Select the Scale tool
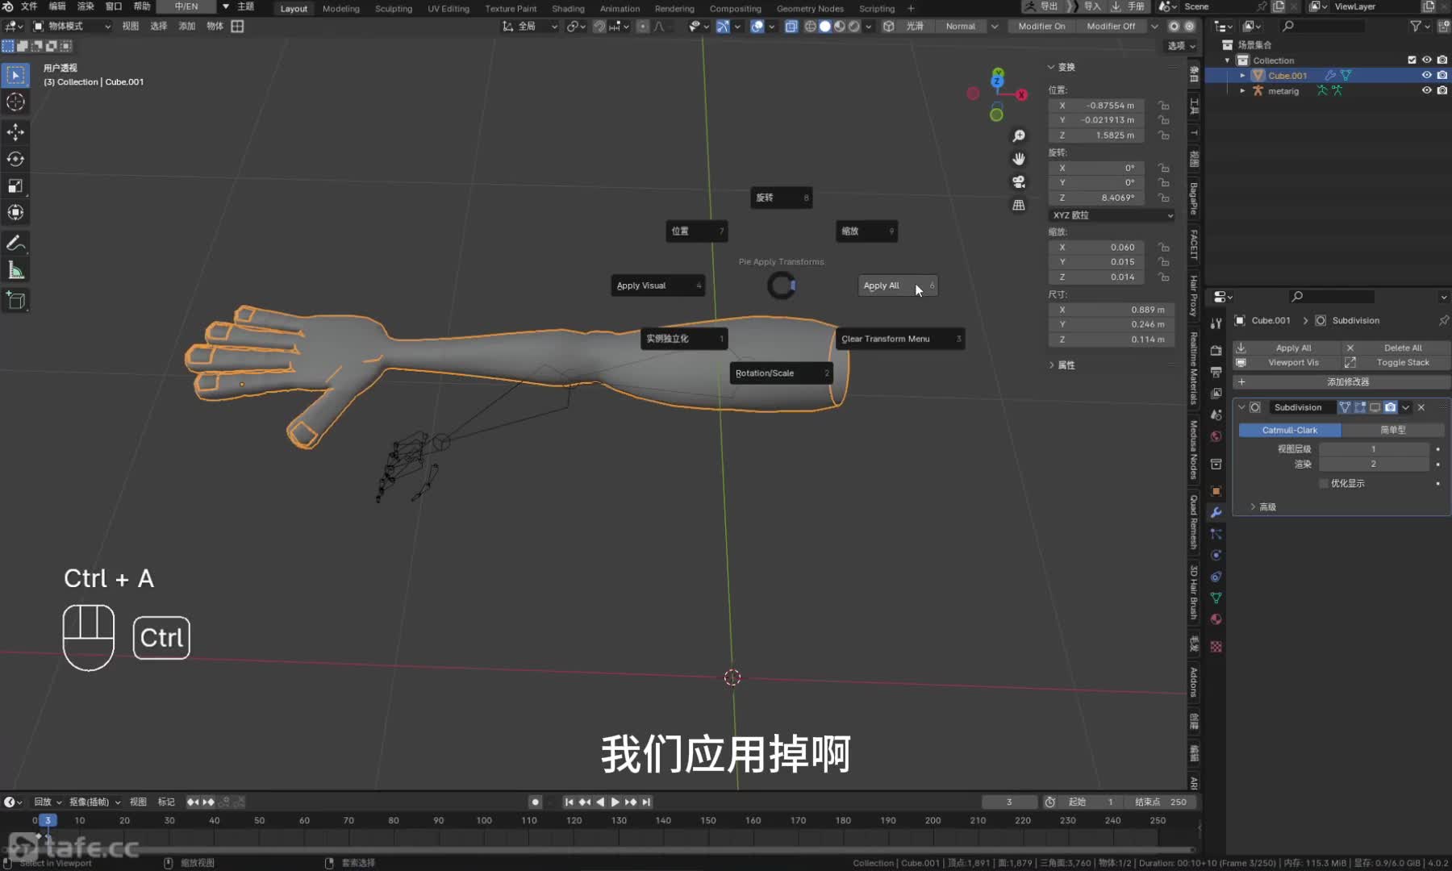The image size is (1452, 871). pos(15,185)
